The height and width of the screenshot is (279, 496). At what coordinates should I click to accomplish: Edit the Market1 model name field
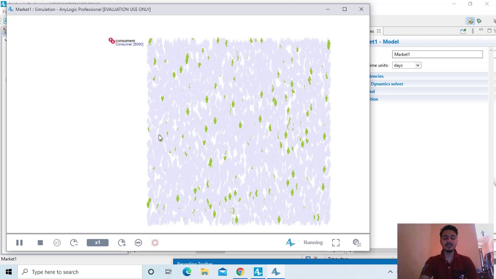point(437,54)
